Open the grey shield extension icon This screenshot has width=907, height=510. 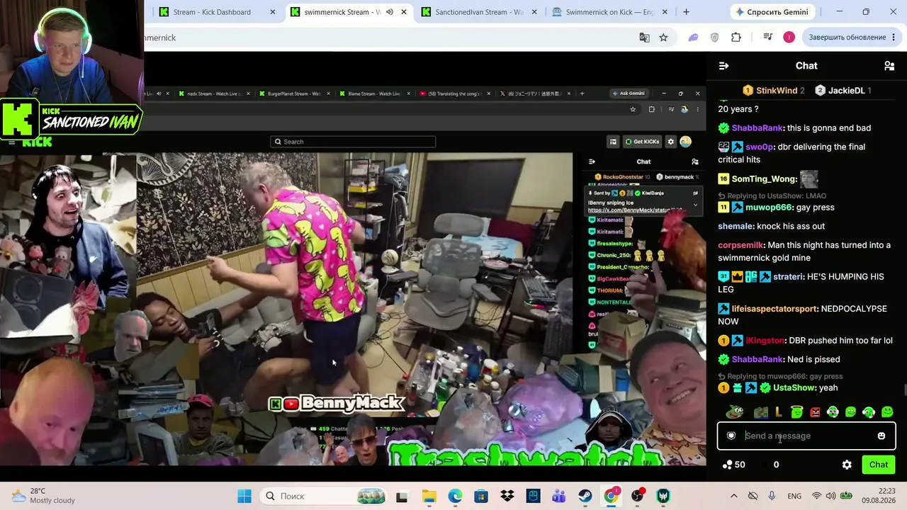[714, 38]
